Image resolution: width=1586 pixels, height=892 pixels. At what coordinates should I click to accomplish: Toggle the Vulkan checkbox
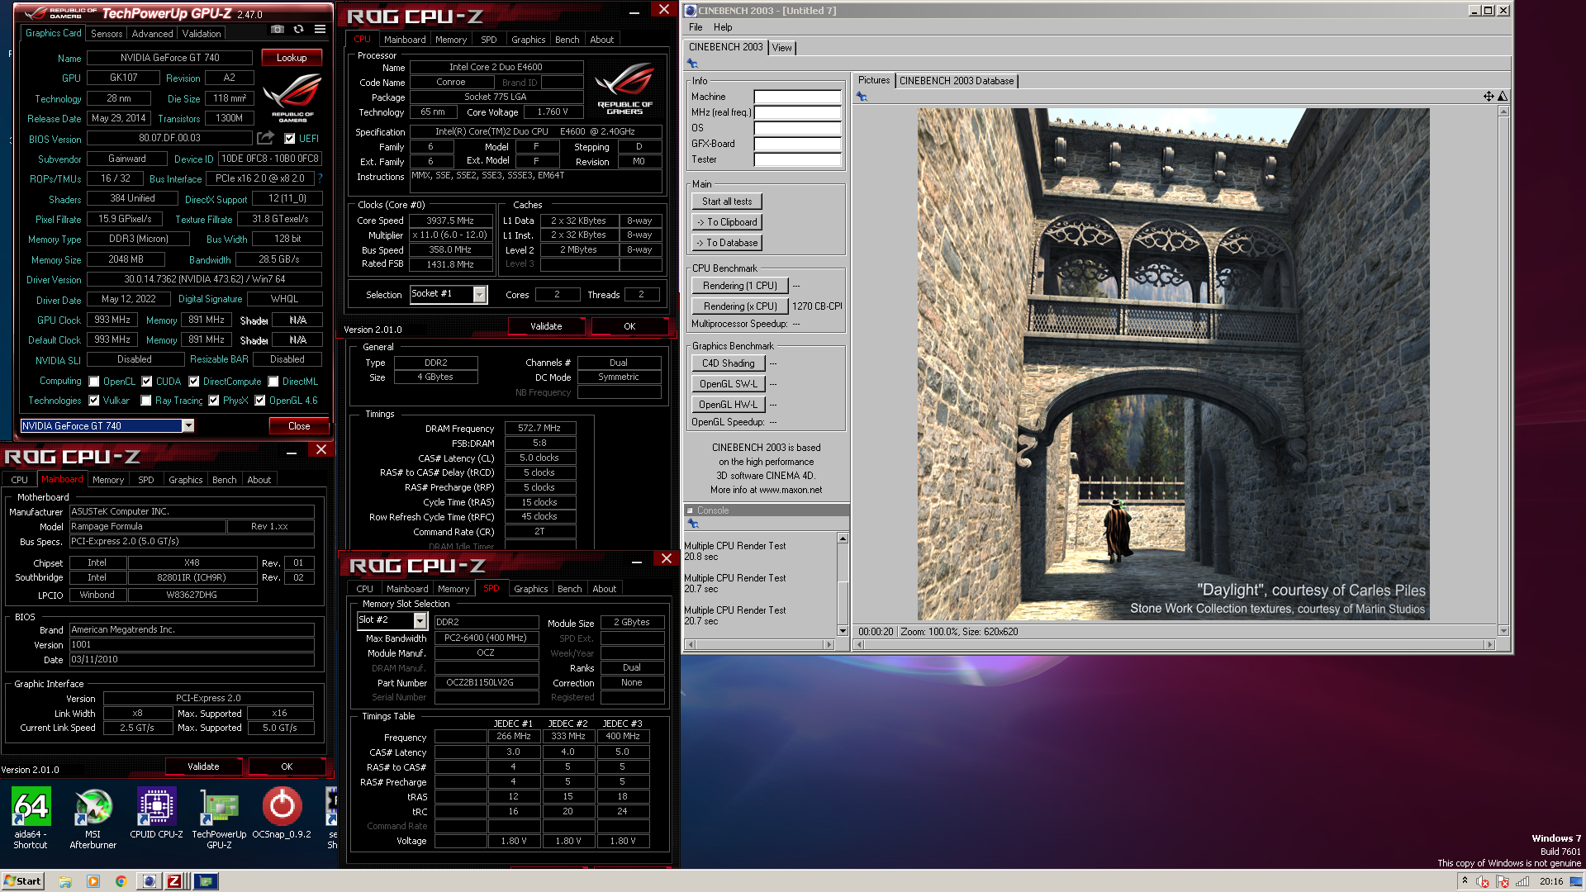pos(94,401)
